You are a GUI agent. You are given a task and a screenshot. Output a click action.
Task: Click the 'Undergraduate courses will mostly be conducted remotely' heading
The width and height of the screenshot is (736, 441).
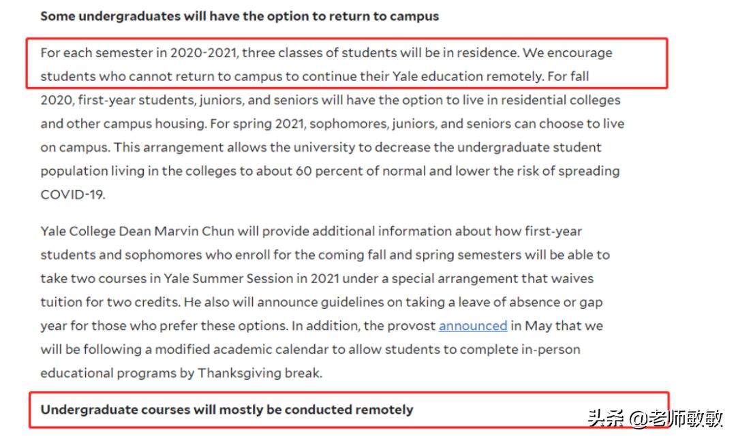[x=227, y=410]
